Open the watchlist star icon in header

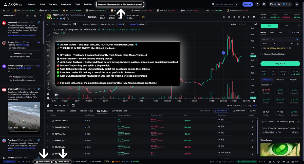(x=257, y=4)
